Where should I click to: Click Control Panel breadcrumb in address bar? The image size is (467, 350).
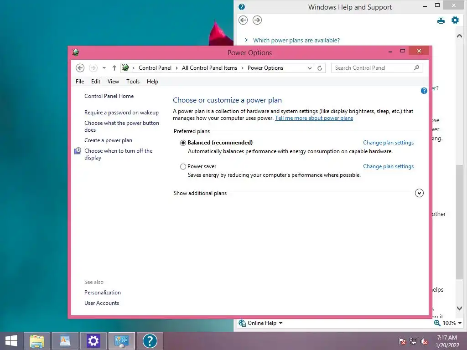click(155, 68)
